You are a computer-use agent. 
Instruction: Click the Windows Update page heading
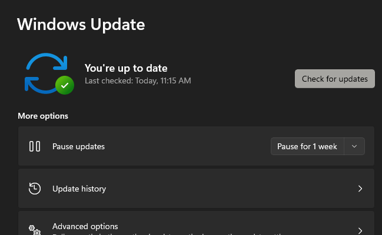click(81, 25)
